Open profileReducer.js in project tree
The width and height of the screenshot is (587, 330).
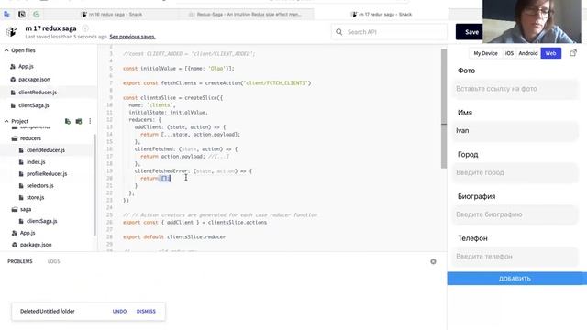pyautogui.click(x=47, y=173)
